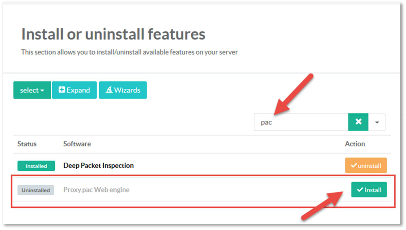Viewport: 406px width, 230px height.
Task: Install the Proxy.pac Web engine feature
Action: click(369, 190)
